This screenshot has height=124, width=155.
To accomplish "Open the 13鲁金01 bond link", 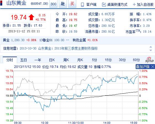I will (46, 40).
